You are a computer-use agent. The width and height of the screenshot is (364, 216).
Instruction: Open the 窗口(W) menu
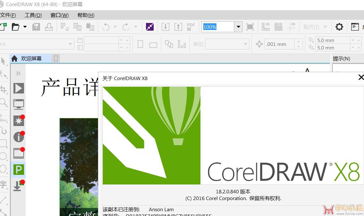coord(60,15)
